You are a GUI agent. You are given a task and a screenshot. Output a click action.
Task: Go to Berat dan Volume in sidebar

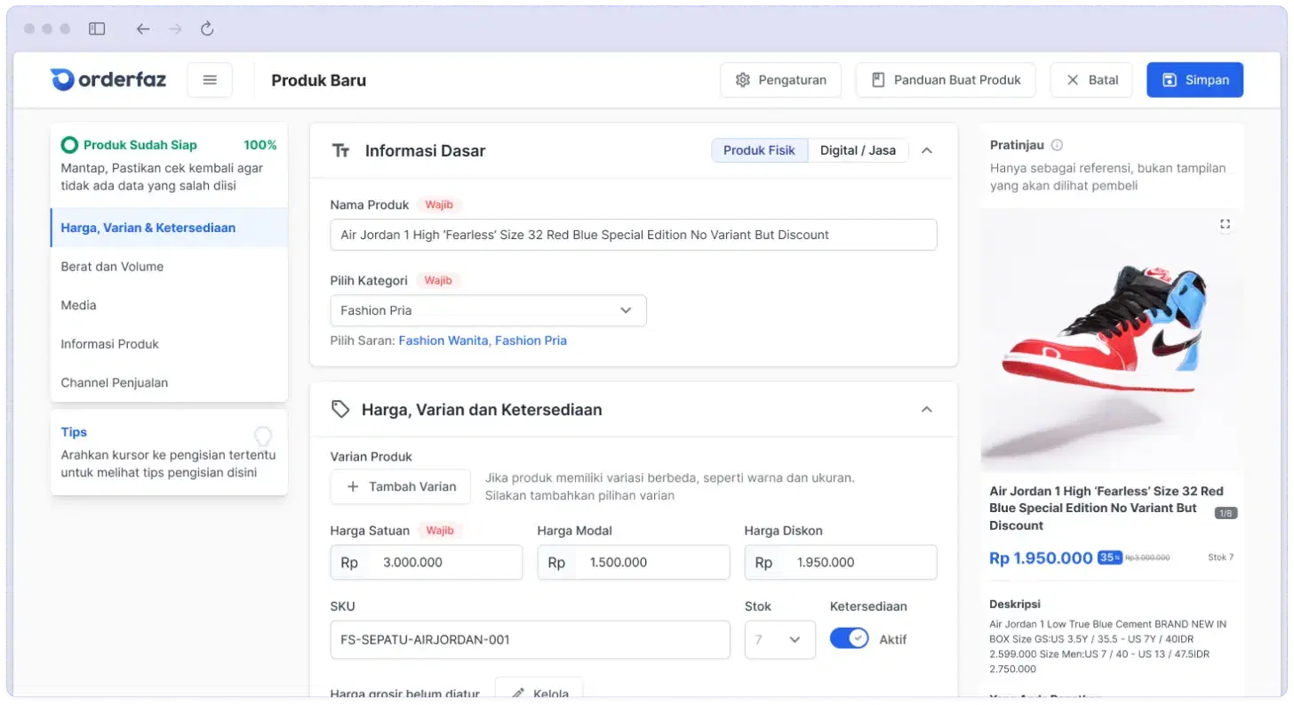(112, 267)
